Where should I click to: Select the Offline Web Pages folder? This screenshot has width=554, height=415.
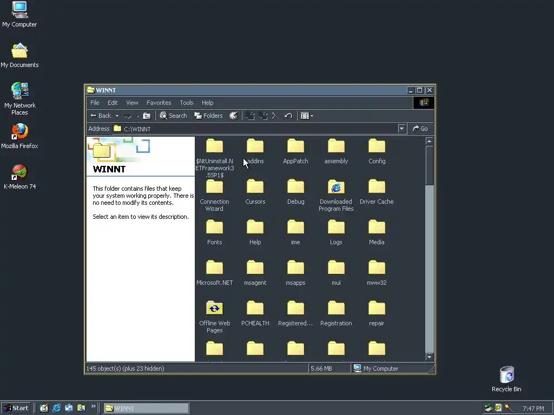(214, 317)
